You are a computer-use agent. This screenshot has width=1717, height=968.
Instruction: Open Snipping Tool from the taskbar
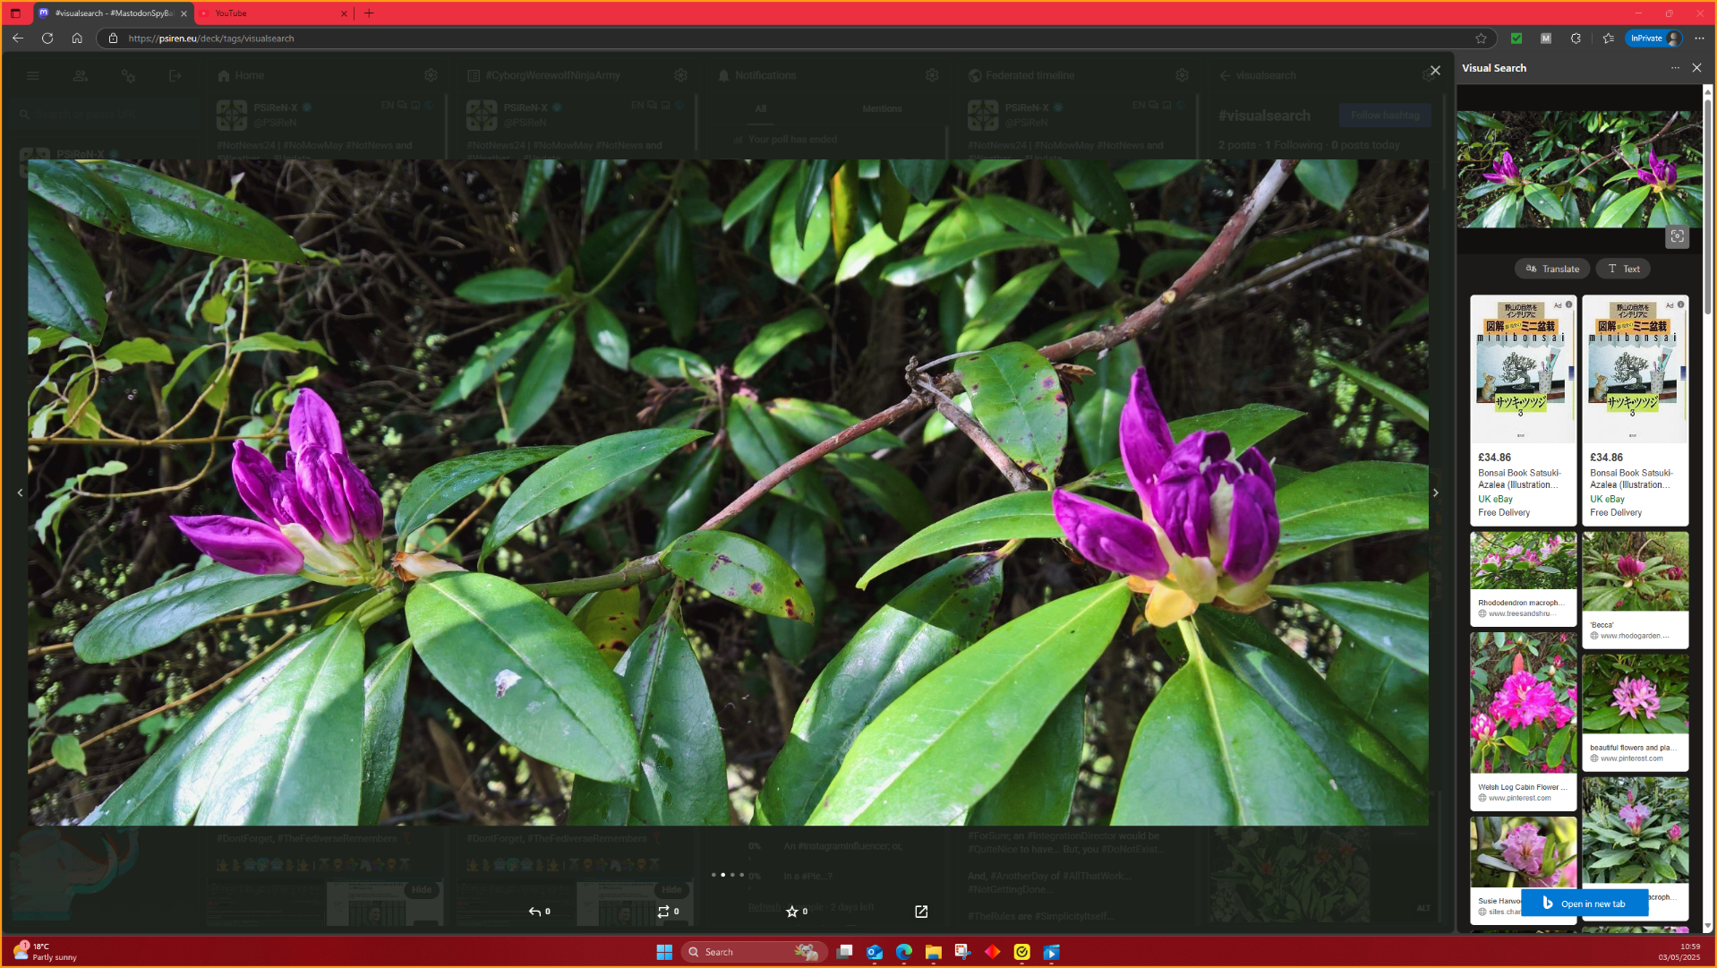(x=963, y=952)
